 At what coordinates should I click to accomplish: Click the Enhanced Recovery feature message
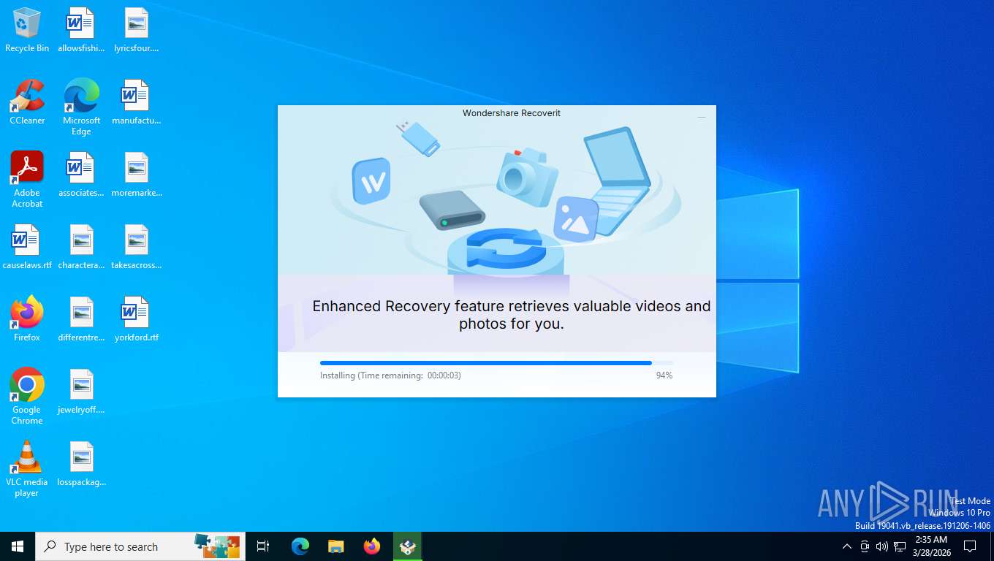(512, 315)
